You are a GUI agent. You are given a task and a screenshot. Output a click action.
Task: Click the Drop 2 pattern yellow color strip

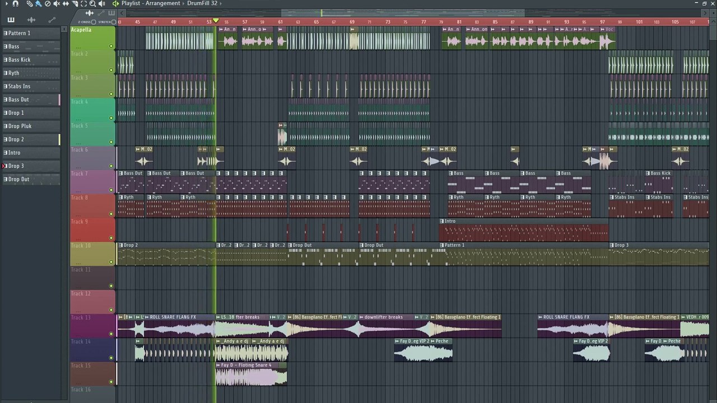(x=59, y=139)
